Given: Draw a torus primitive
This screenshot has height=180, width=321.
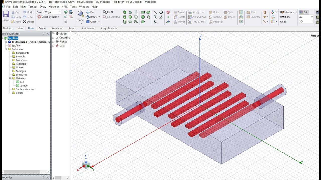Looking at the screenshot, I should (x=130, y=22).
